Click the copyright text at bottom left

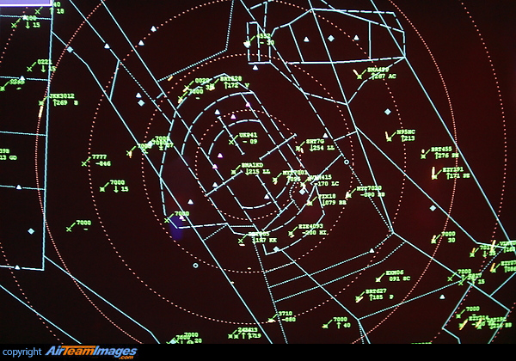[x=21, y=352]
